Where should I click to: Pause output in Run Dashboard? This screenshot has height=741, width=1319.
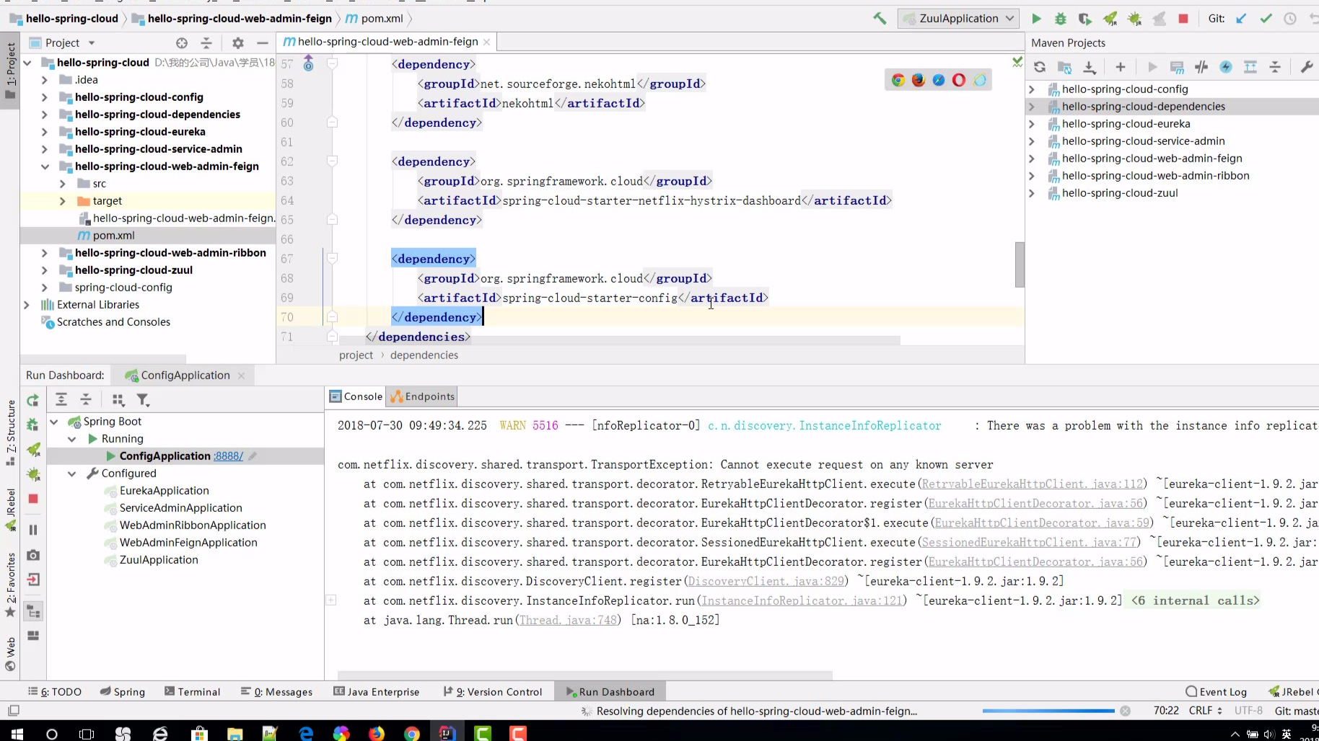(x=33, y=530)
